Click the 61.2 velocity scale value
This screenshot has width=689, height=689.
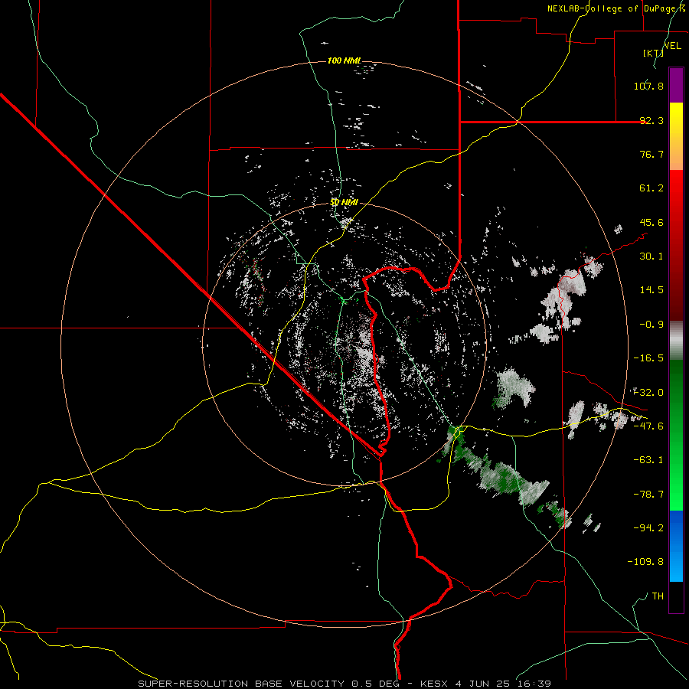coord(651,188)
